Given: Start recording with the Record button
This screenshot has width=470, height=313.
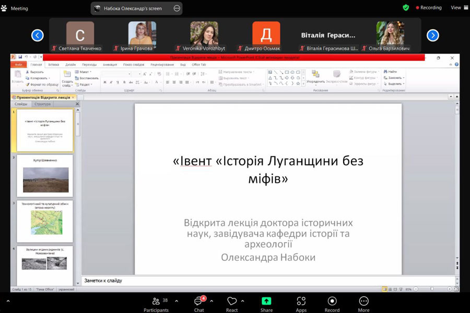Looking at the screenshot, I should coord(332,303).
